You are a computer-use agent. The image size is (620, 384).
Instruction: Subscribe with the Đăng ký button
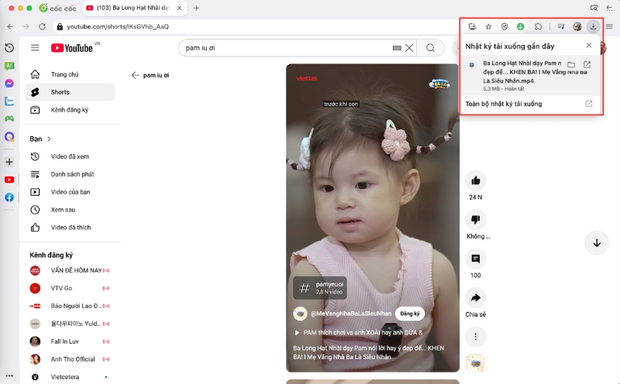(410, 314)
